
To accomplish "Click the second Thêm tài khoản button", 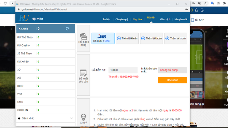I will coord(151,38).
